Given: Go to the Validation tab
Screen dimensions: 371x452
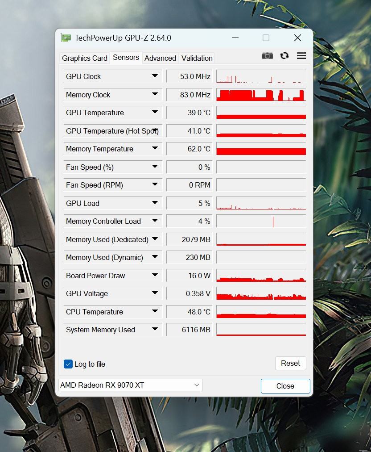Looking at the screenshot, I should (197, 58).
